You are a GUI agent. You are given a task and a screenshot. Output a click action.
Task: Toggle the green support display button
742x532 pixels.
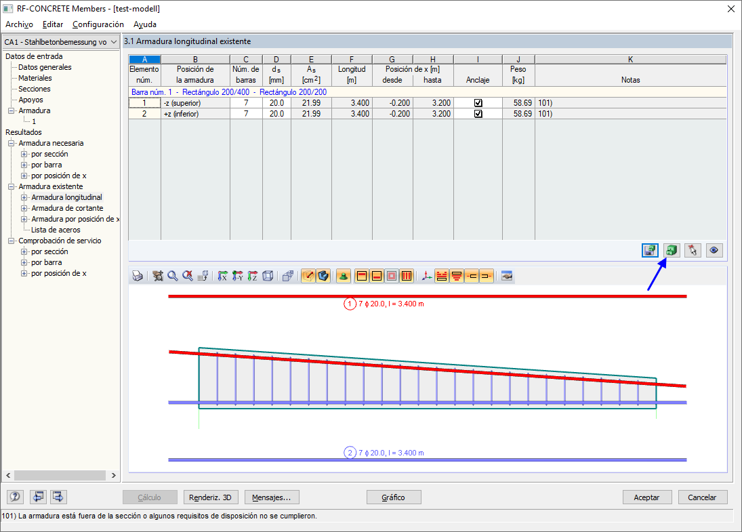click(x=344, y=276)
